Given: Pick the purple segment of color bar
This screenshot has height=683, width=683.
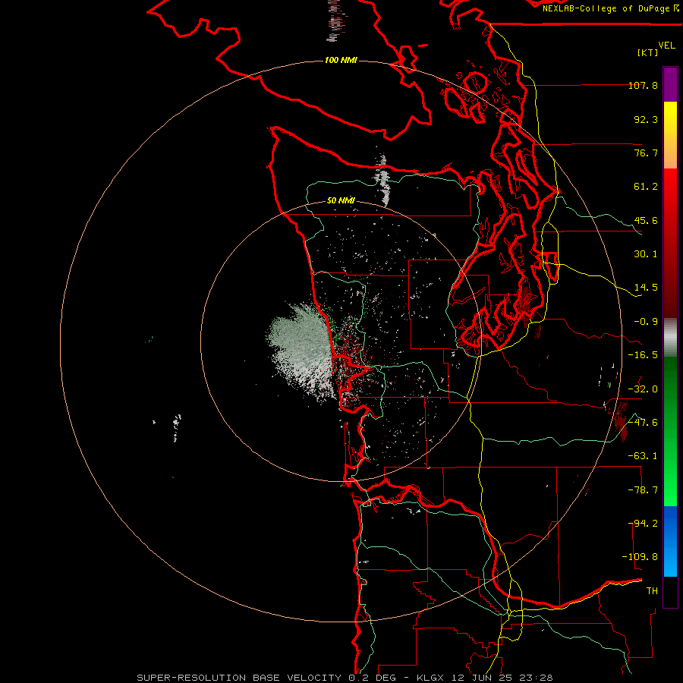Looking at the screenshot, I should point(670,84).
